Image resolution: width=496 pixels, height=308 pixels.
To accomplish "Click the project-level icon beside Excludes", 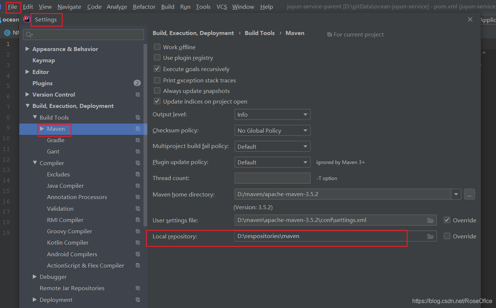I will coord(138,174).
